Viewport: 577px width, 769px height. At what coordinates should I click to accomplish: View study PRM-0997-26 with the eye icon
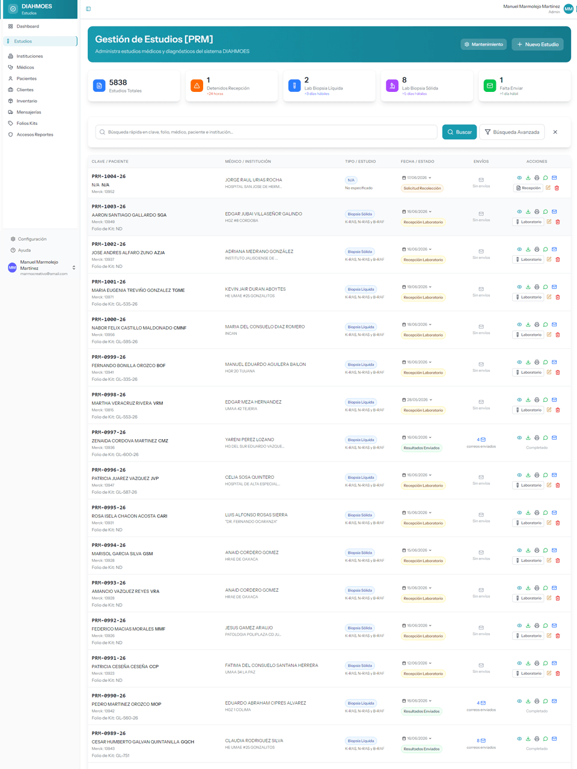click(x=519, y=438)
